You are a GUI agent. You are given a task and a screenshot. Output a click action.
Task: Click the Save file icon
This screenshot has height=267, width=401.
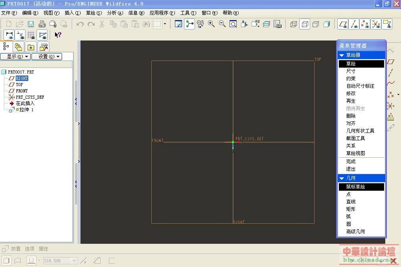pos(31,24)
